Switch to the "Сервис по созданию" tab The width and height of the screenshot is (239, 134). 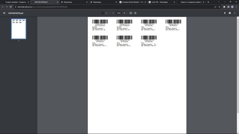click(191, 2)
